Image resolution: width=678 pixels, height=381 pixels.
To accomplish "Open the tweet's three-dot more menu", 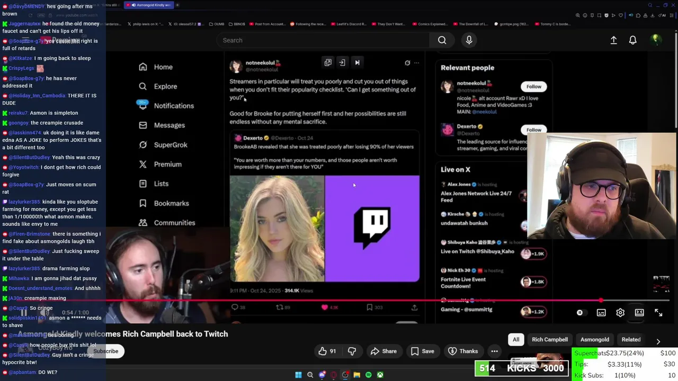I will click(x=416, y=62).
